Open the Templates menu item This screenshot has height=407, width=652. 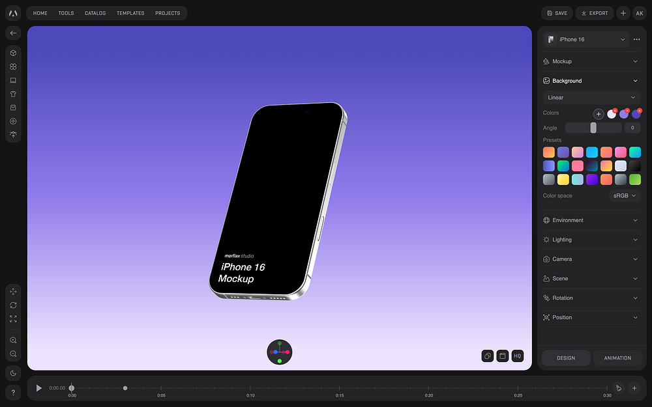click(x=130, y=13)
